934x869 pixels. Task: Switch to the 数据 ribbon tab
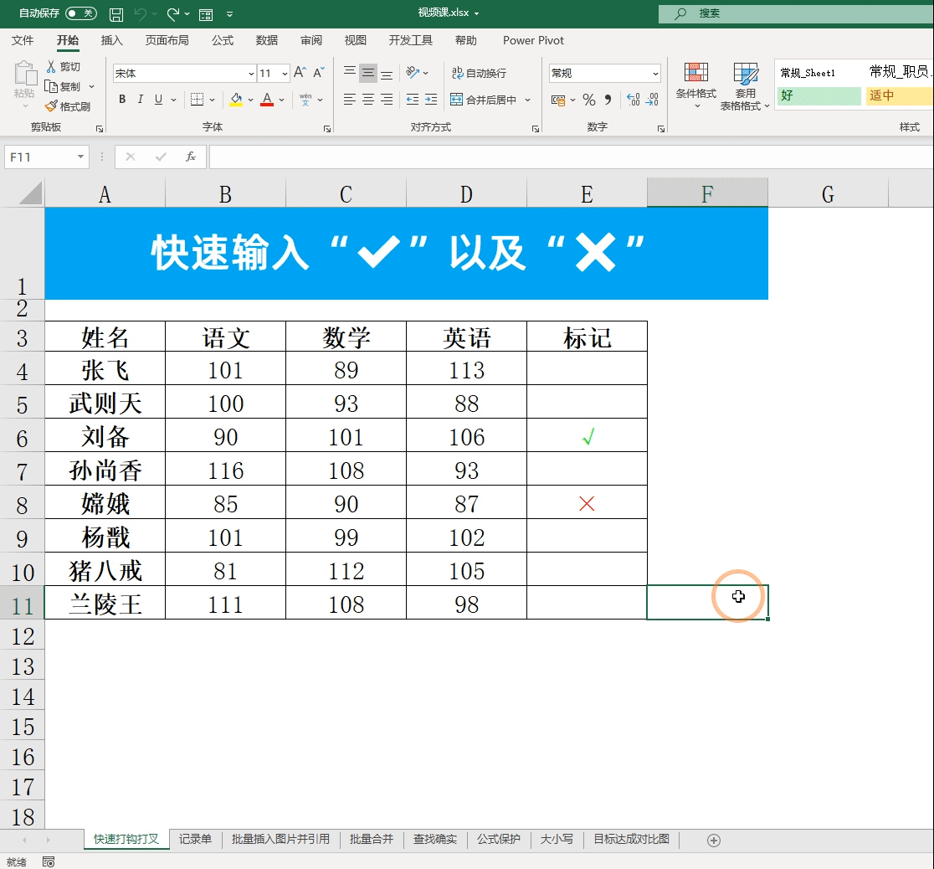(x=264, y=40)
